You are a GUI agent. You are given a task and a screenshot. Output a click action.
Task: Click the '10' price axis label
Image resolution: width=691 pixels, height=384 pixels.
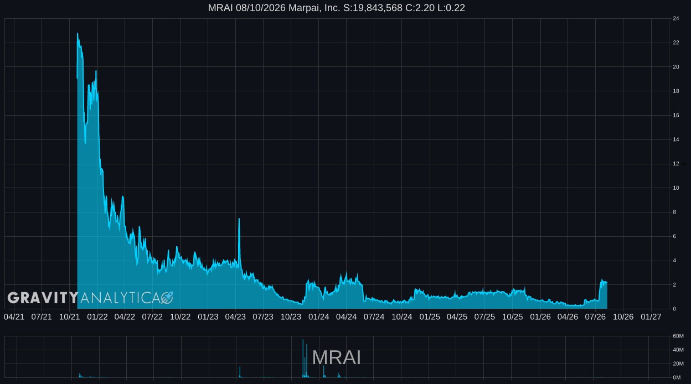point(676,188)
